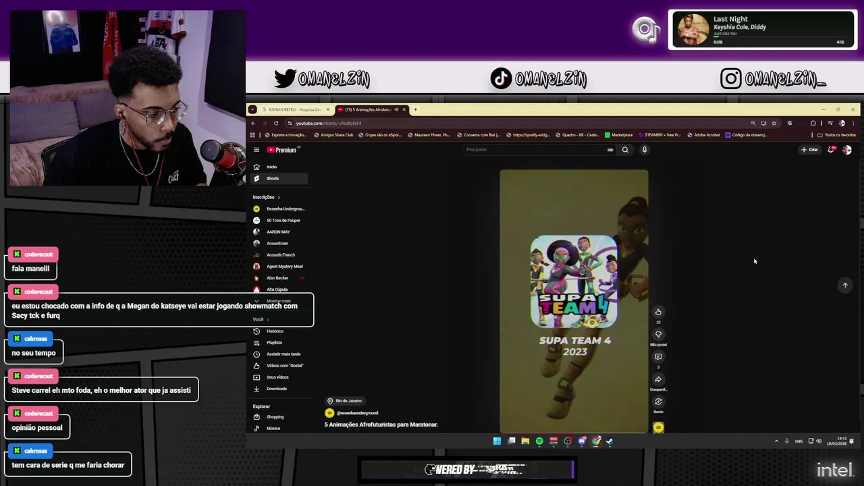
Task: Click the Criar create button
Action: pos(809,150)
